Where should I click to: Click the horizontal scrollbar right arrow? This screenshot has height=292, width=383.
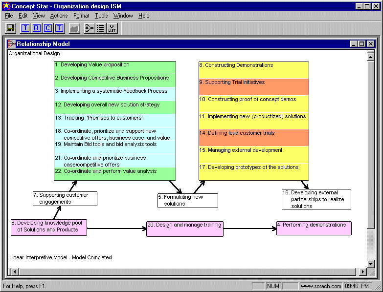(363, 271)
